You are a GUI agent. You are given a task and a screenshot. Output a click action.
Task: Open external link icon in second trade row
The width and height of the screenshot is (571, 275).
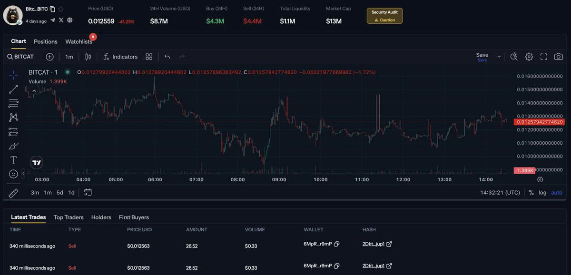pos(389,266)
